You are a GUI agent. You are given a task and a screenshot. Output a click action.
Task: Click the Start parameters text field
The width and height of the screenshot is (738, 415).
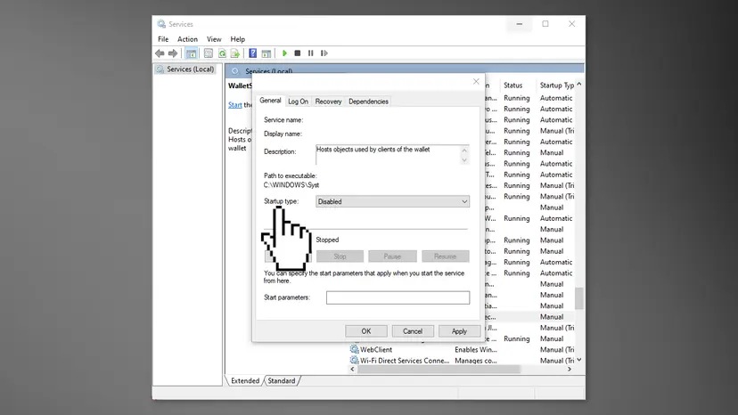pyautogui.click(x=398, y=297)
